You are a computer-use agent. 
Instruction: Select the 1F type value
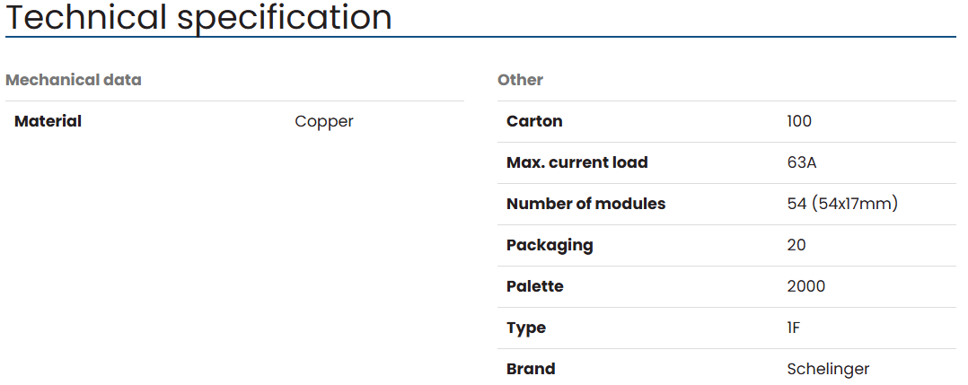tap(793, 328)
